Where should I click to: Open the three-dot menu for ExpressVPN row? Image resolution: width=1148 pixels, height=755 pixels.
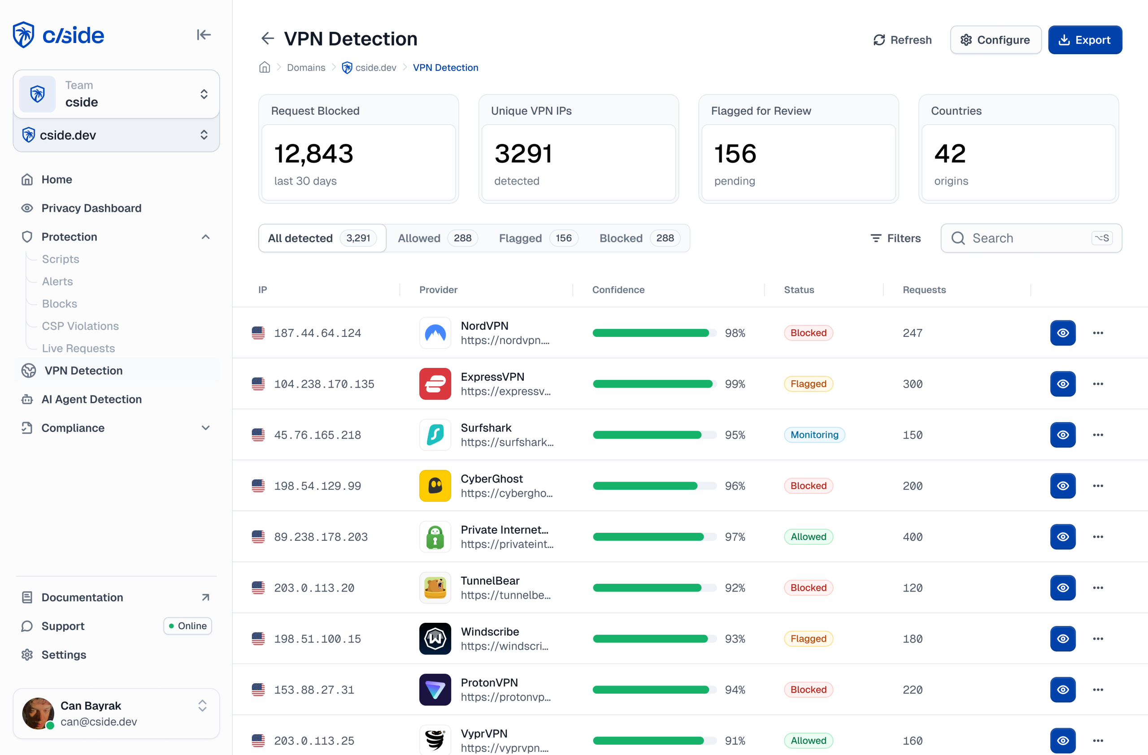(1098, 384)
